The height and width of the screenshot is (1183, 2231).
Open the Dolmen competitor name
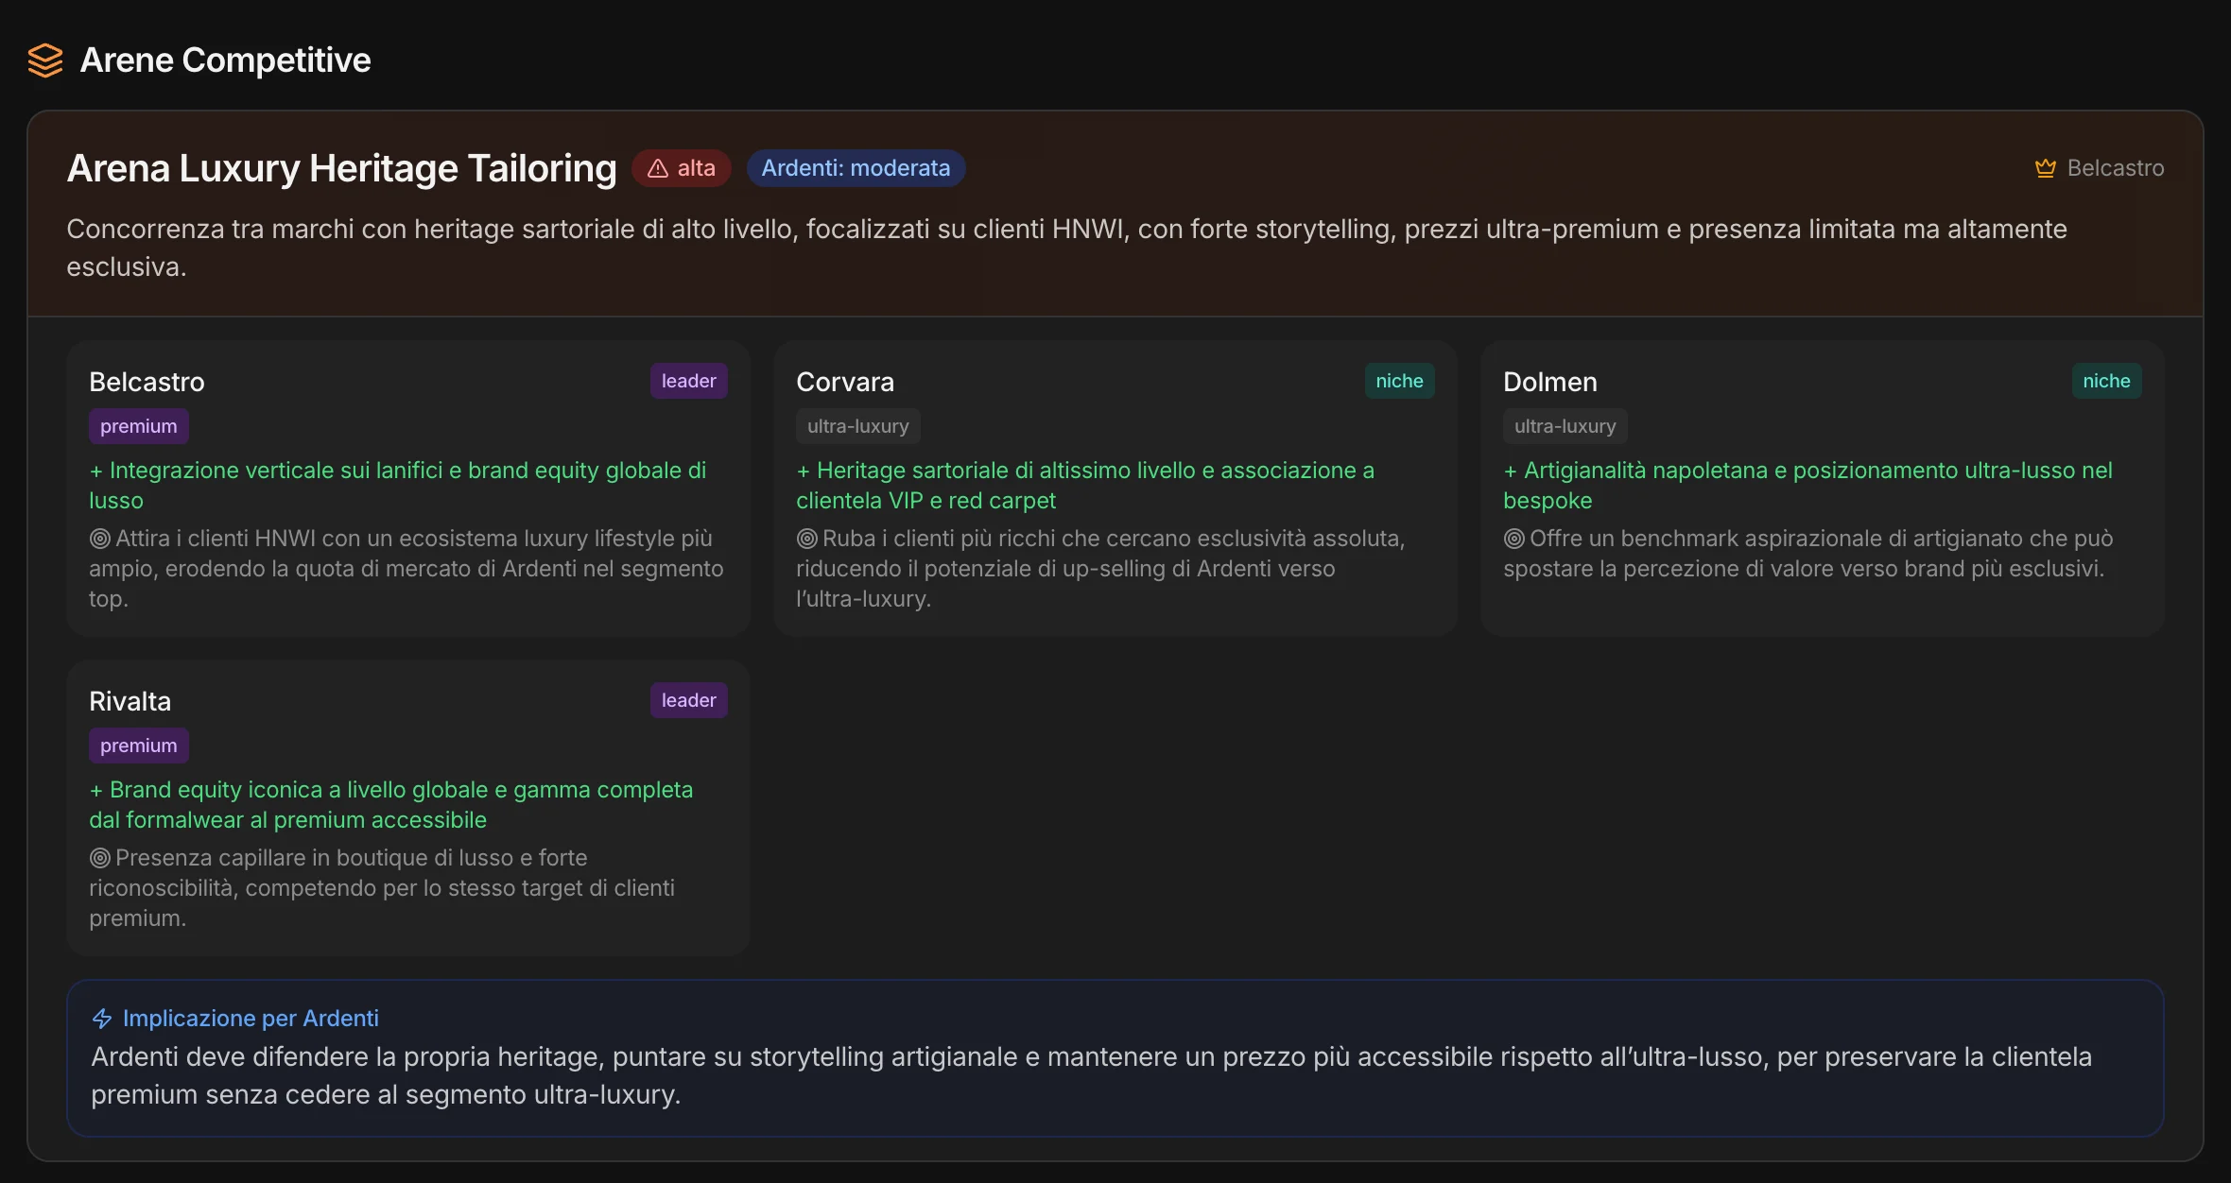(1550, 382)
